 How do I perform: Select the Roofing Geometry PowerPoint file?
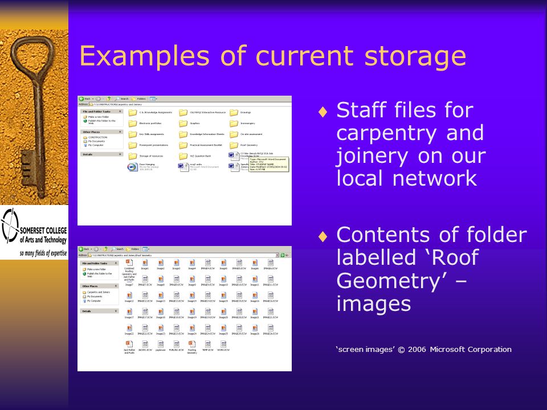tap(192, 347)
